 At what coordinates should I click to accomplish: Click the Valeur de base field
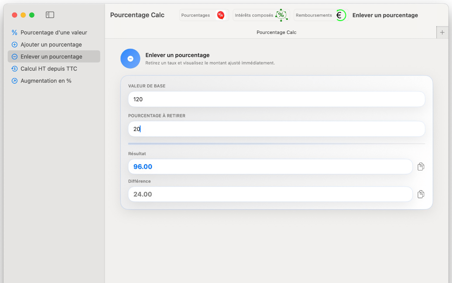click(276, 99)
